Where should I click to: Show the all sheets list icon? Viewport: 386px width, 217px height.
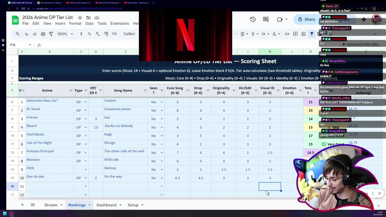click(33, 205)
